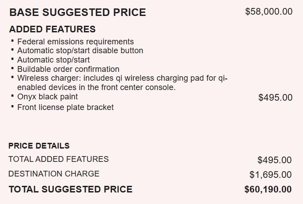Select the Total Suggested Price label

point(71,189)
